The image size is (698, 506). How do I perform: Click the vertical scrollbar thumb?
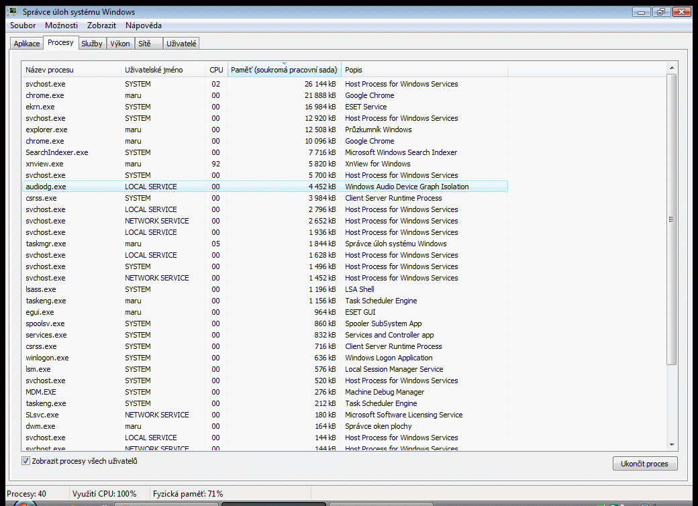pyautogui.click(x=672, y=219)
